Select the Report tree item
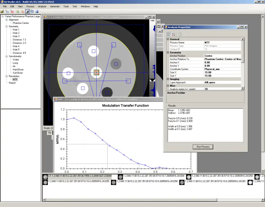265x207 pixels. coord(12,83)
